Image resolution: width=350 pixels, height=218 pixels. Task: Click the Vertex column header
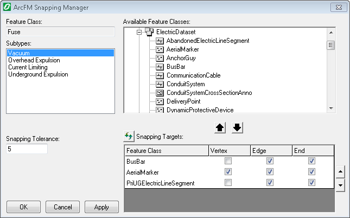click(x=230, y=151)
